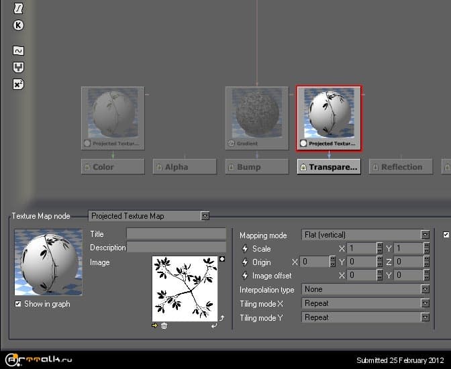Select the Gradient node thumbnail

[257, 118]
